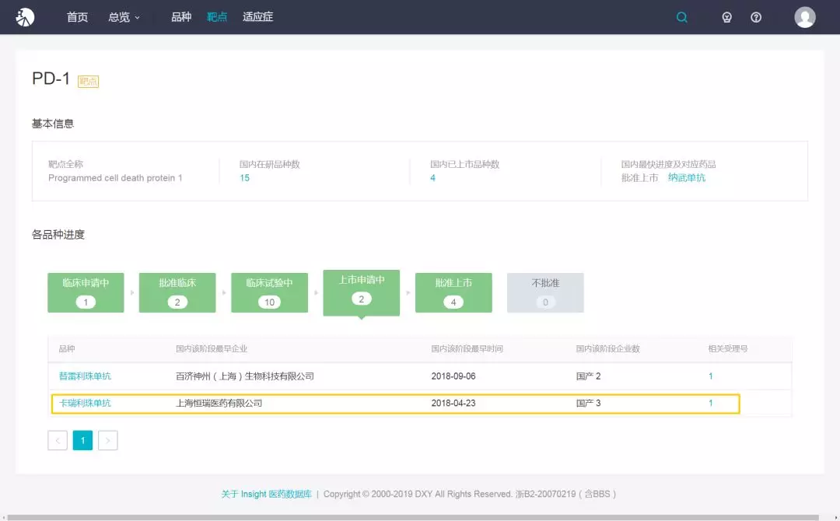Click the 国产 3 cell
Image resolution: width=840 pixels, height=521 pixels.
point(588,403)
